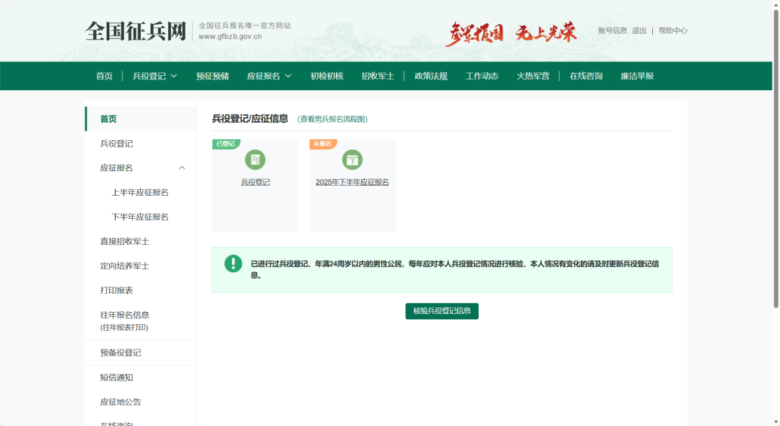Expand the 兵役登记 navigation dropdown arrow
This screenshot has width=780, height=426.
pyautogui.click(x=173, y=76)
